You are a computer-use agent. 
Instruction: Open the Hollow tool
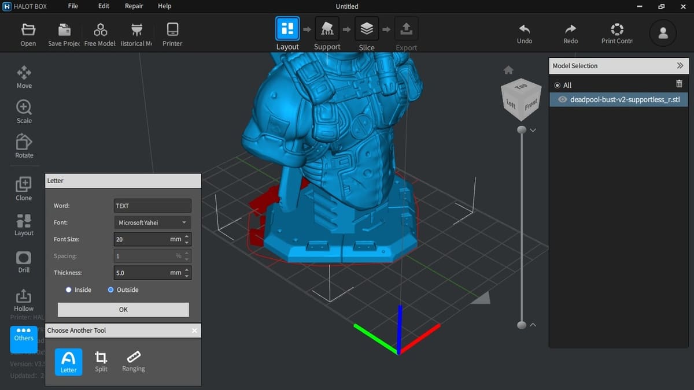coord(24,300)
